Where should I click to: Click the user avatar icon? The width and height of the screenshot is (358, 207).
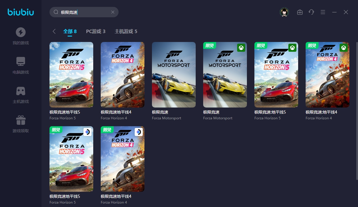click(x=284, y=12)
